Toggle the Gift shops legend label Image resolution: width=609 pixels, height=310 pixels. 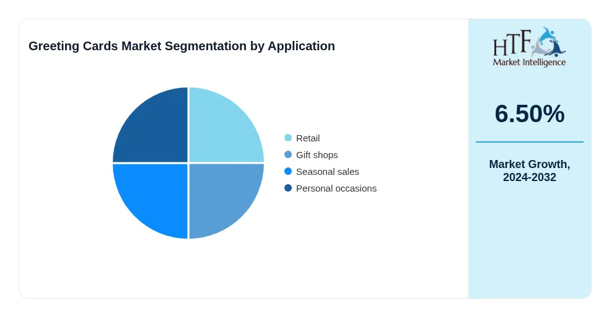click(x=317, y=155)
